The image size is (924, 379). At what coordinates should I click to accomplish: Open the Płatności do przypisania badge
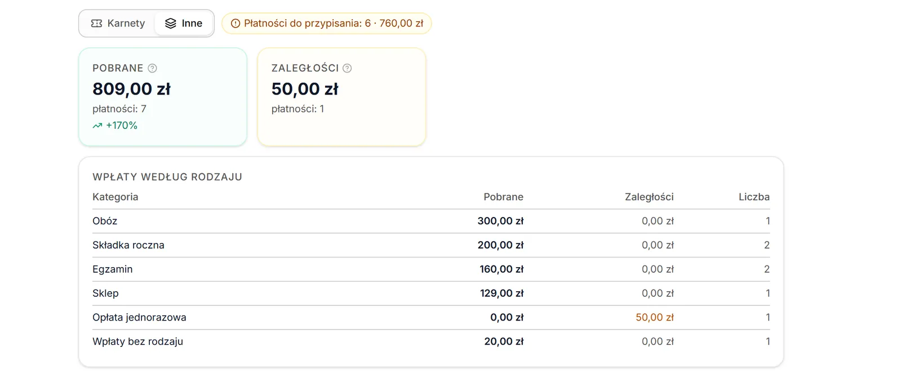(x=327, y=23)
